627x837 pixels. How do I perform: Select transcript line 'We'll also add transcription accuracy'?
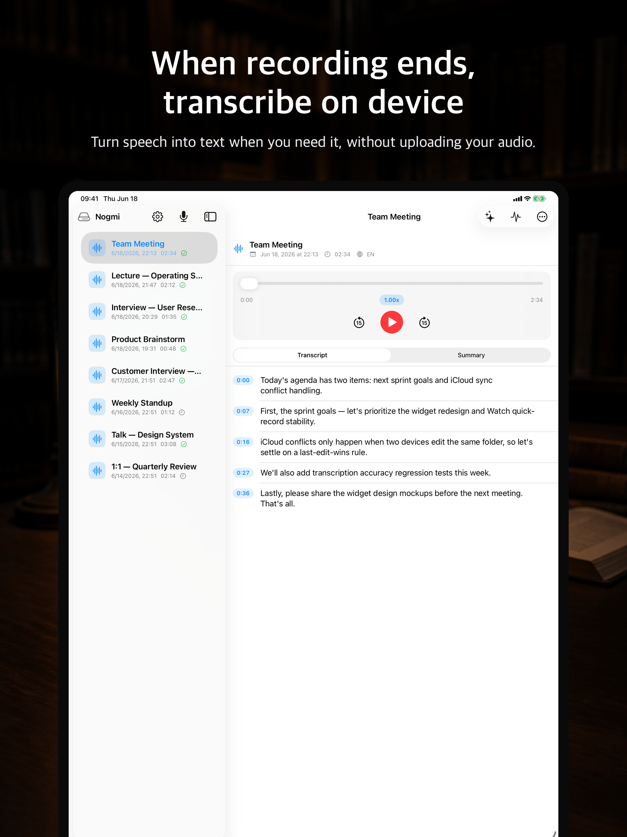coord(375,473)
